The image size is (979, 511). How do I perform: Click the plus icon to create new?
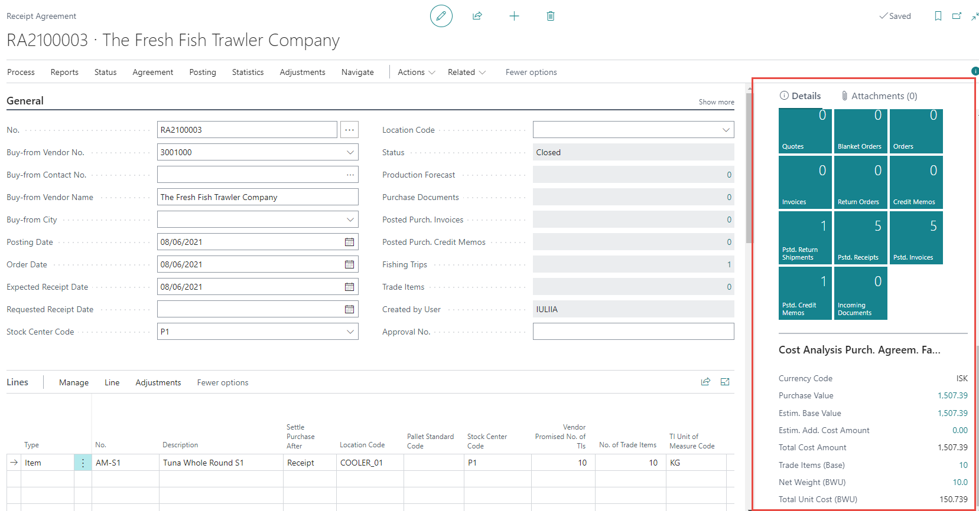pos(514,16)
